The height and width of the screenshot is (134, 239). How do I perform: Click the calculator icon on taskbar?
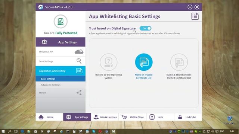click(x=74, y=131)
